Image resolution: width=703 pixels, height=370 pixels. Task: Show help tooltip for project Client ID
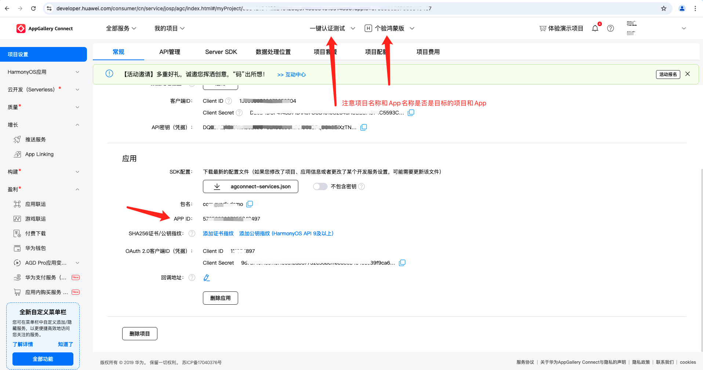point(229,101)
